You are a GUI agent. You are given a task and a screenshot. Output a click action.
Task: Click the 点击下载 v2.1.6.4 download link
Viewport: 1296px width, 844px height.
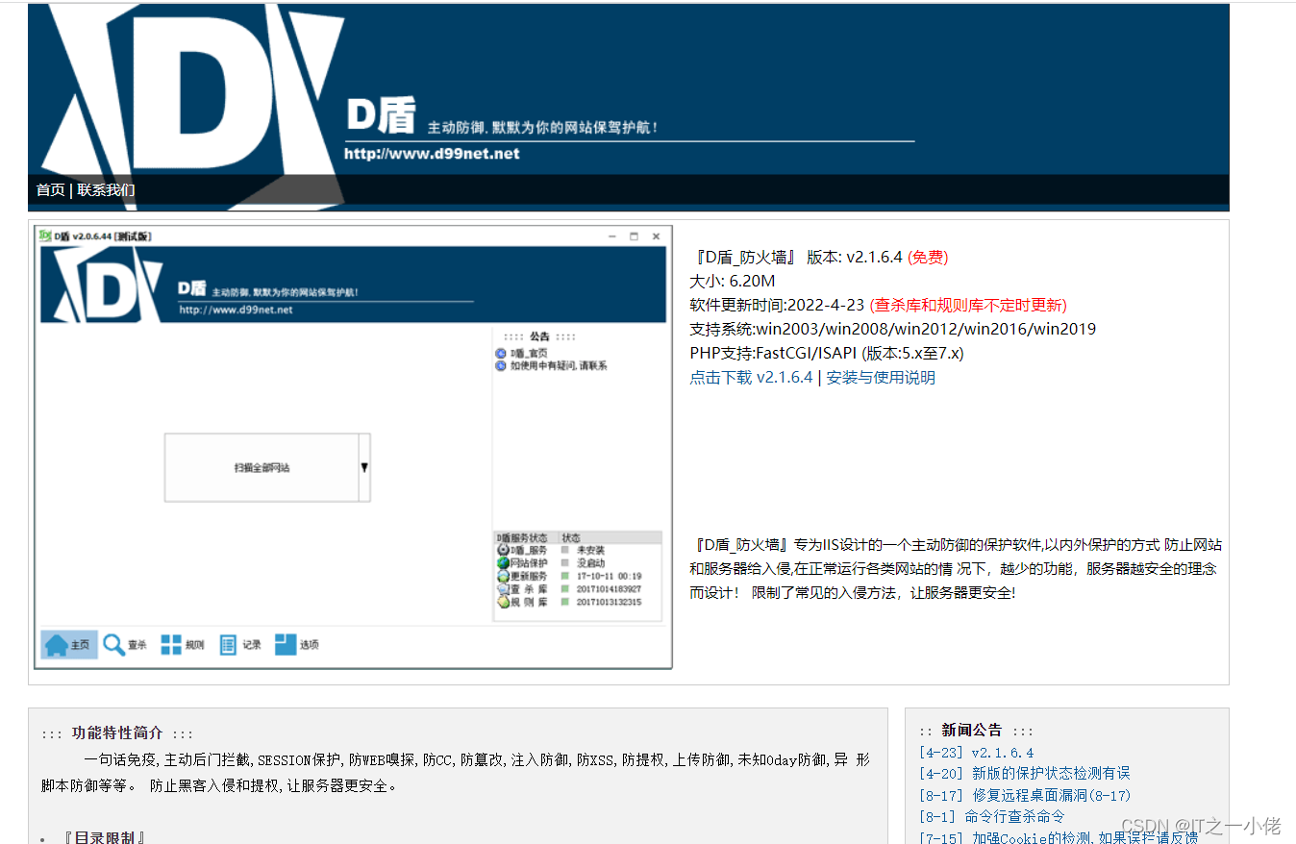point(751,378)
